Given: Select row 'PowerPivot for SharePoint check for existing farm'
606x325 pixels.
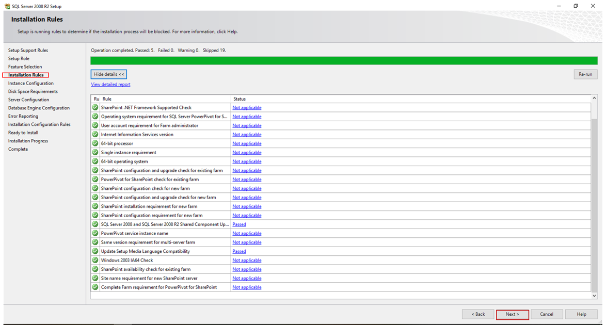Looking at the screenshot, I should pyautogui.click(x=341, y=180).
